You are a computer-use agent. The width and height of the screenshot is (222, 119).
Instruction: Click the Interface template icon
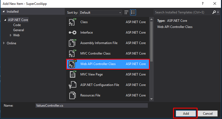click(72, 33)
